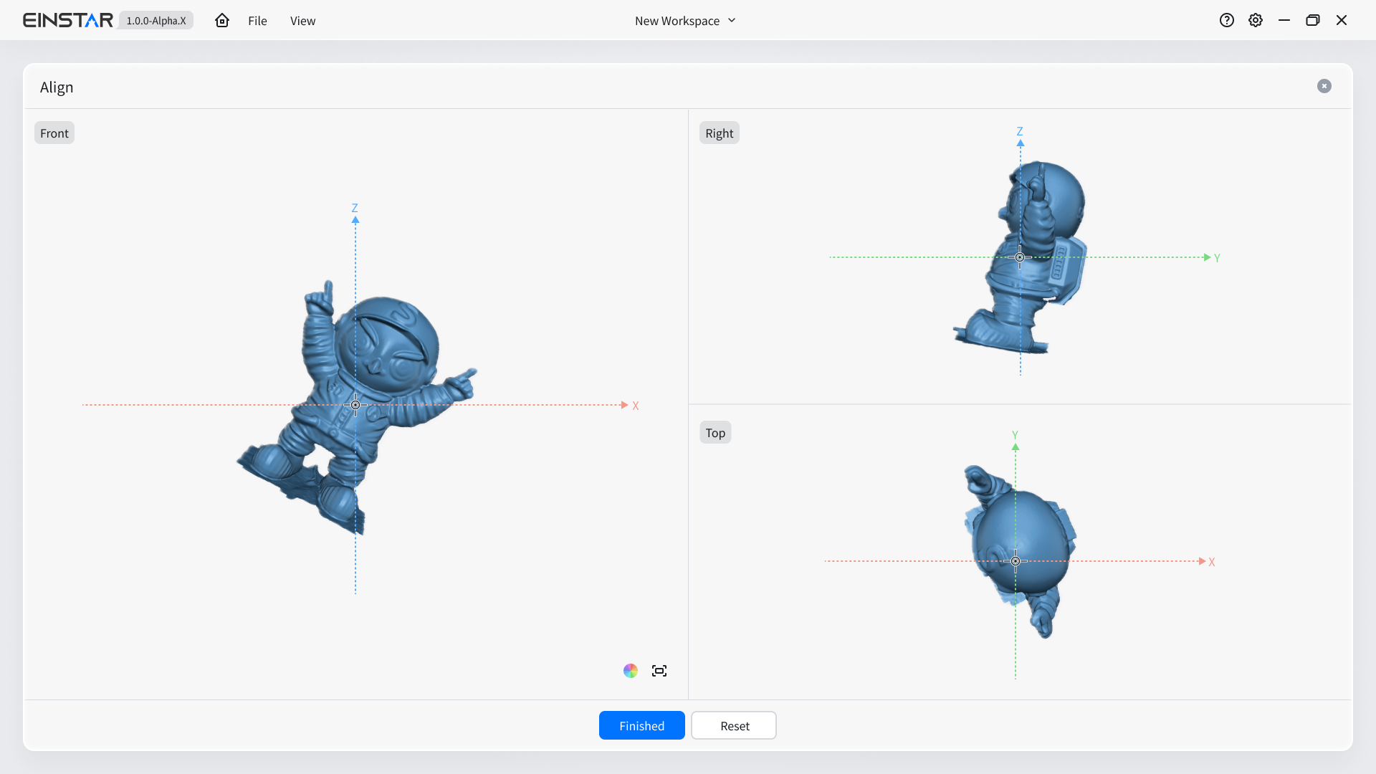Click the Finished button
The height and width of the screenshot is (774, 1376).
click(x=641, y=725)
